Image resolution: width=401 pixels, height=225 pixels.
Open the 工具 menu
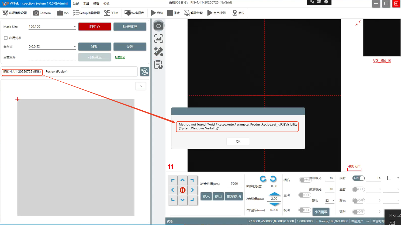click(x=86, y=4)
